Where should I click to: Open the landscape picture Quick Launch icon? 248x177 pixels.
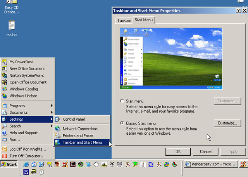(104, 165)
